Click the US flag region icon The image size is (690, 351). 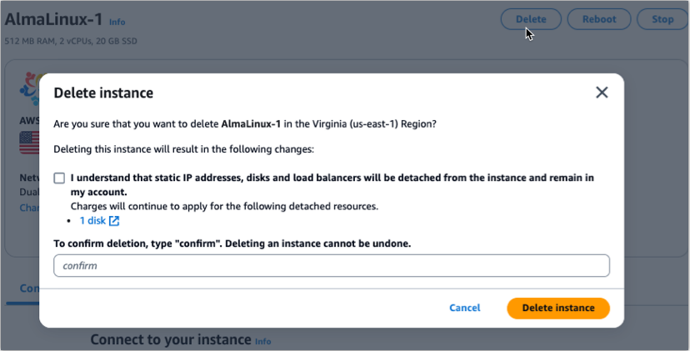click(29, 143)
